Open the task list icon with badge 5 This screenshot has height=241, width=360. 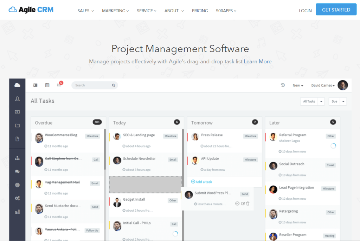coord(59,84)
